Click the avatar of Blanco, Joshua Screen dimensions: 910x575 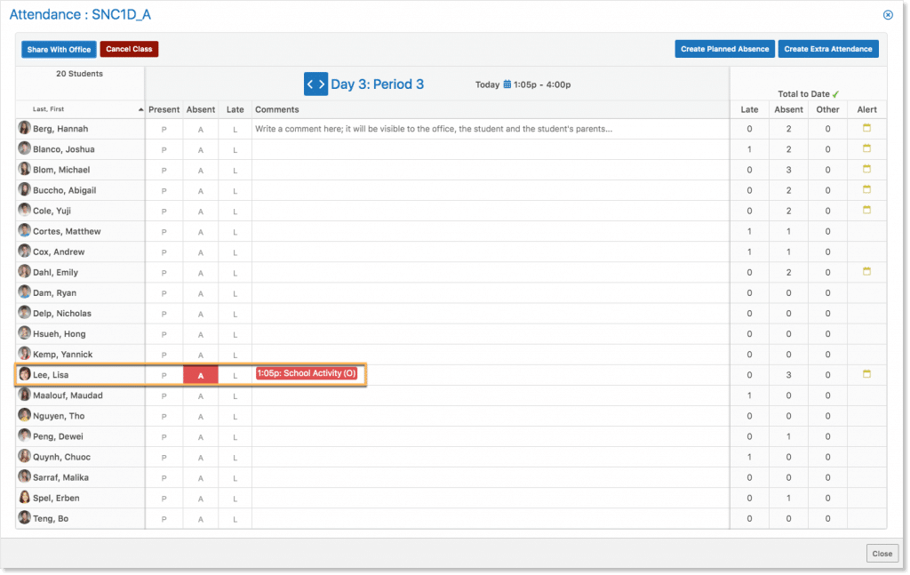24,148
